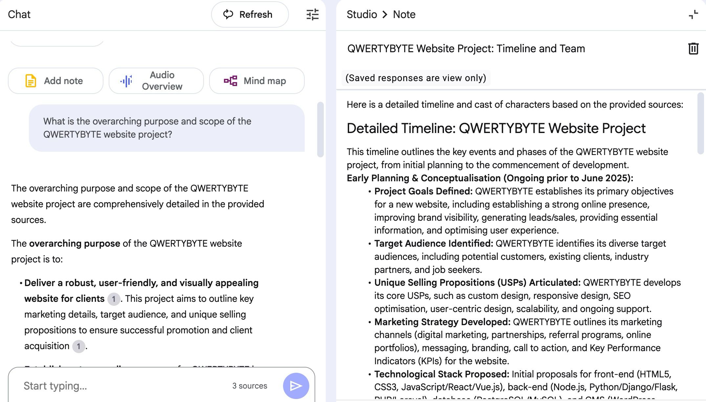Click the note panel scrollbar
The height and width of the screenshot is (402, 706).
700,123
